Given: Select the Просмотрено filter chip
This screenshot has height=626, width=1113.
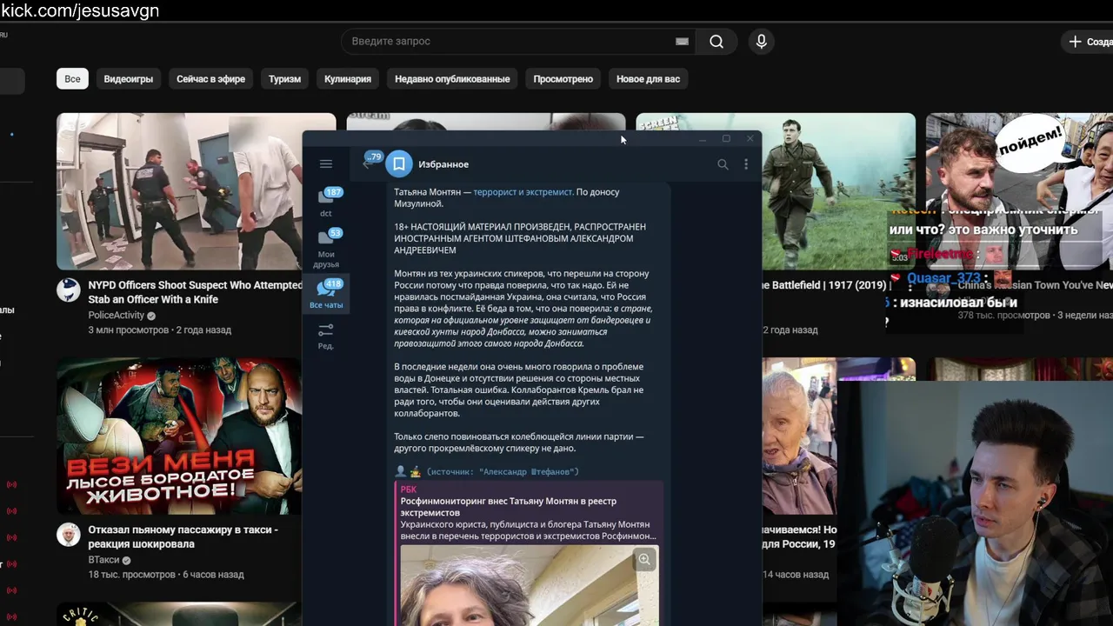Looking at the screenshot, I should coord(563,79).
